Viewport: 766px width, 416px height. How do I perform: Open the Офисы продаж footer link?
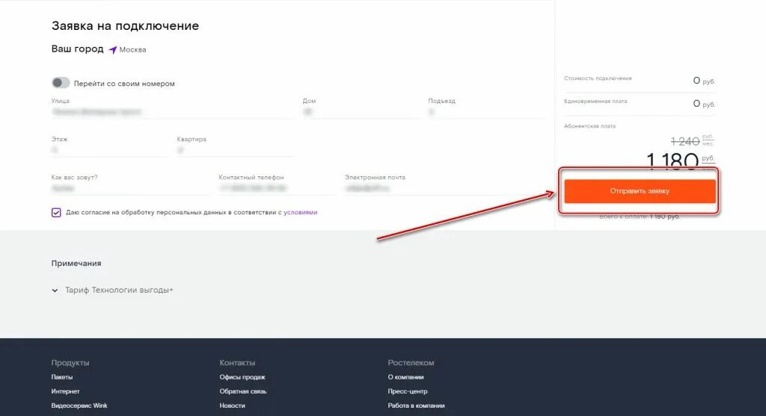242,377
